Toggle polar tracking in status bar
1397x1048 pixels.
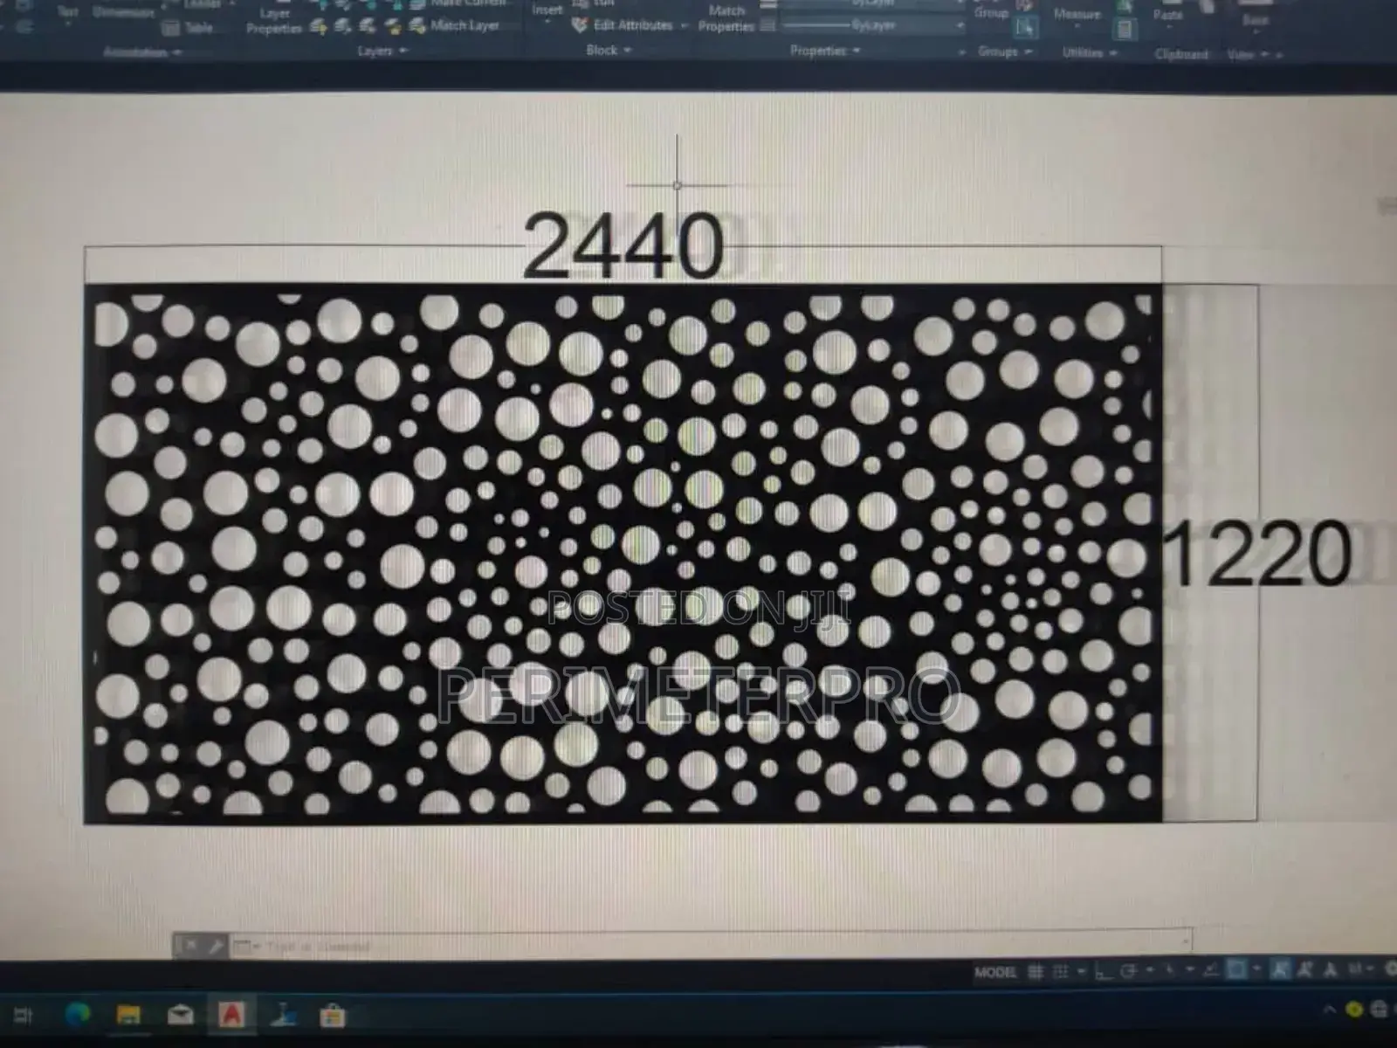click(1128, 971)
